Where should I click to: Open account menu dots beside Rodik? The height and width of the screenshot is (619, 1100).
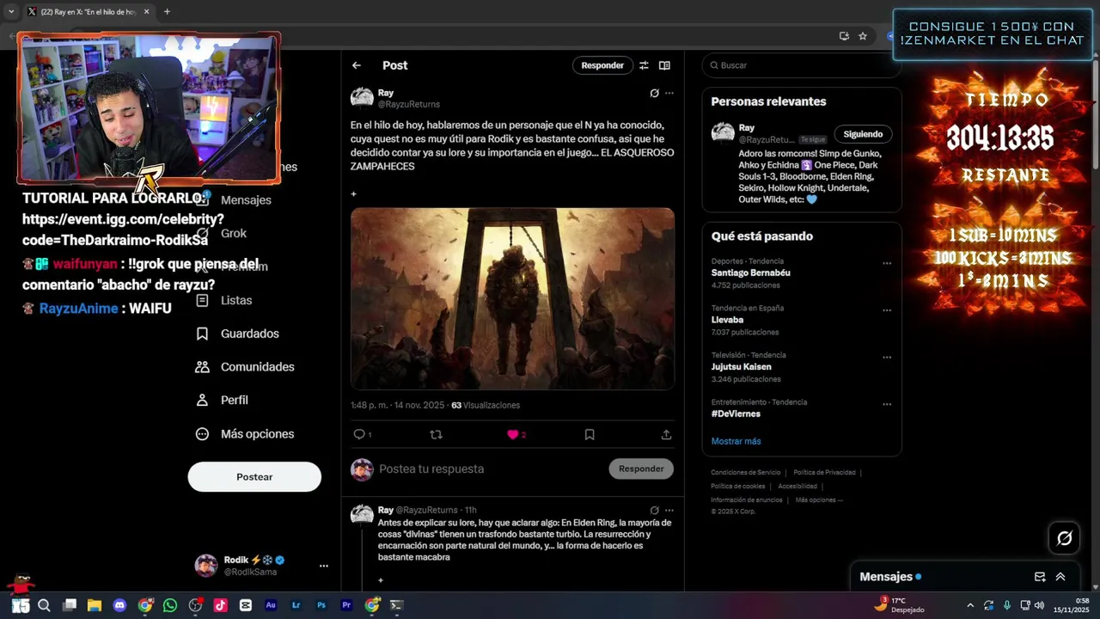[x=324, y=566]
